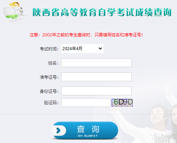The image size is (177, 143).
Task: Focus the 身份证号 text field
Action: 96,91
